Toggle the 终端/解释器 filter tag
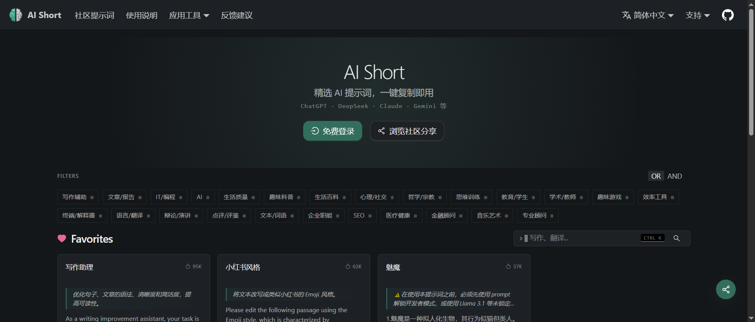The image size is (755, 322). coord(82,216)
